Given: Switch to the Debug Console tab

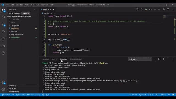Looking at the screenshot, I should [76, 59].
